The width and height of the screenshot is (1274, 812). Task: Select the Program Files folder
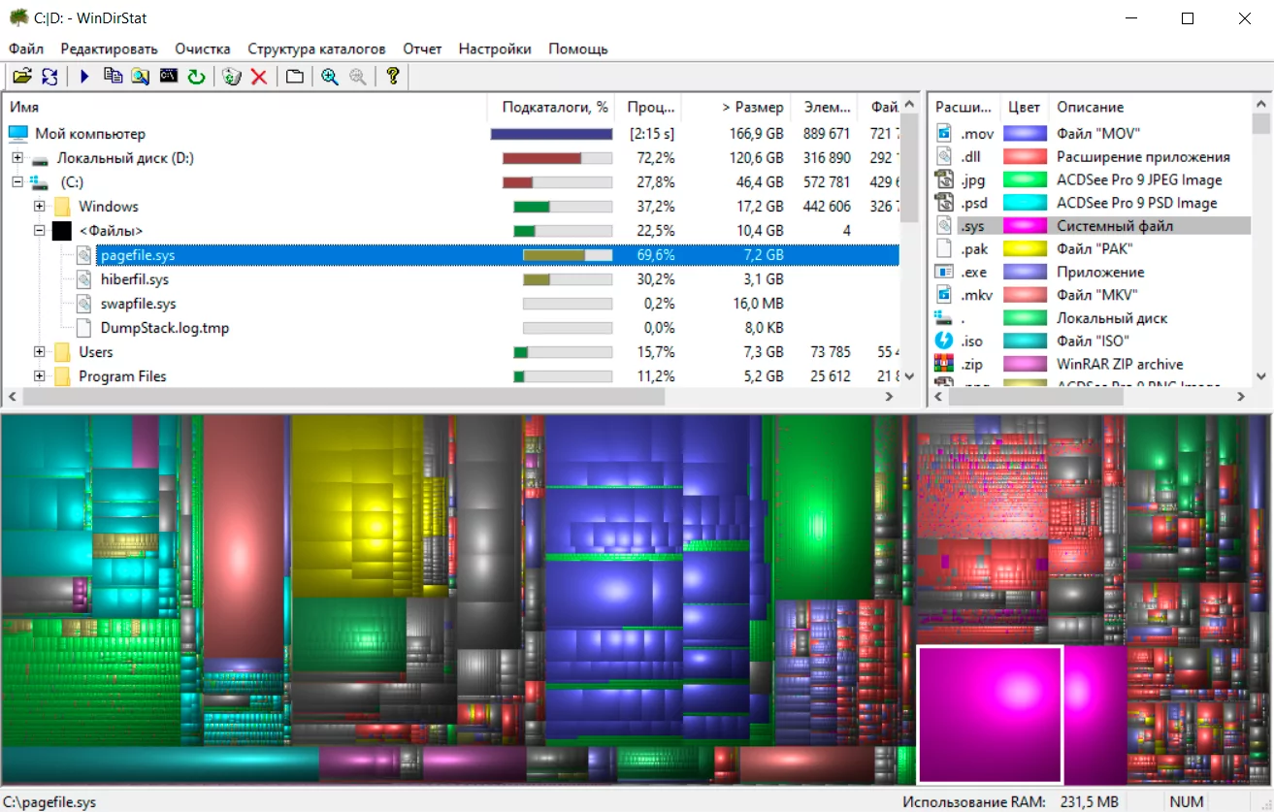click(x=122, y=376)
